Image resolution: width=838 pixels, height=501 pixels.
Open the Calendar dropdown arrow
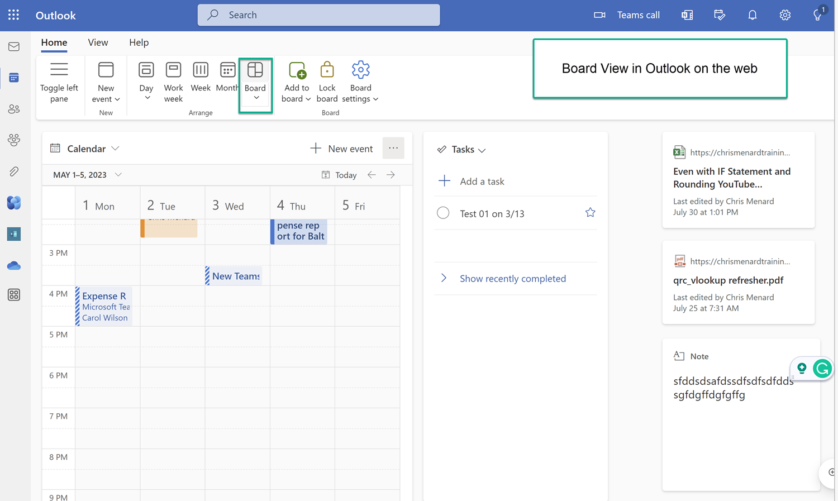pos(116,149)
